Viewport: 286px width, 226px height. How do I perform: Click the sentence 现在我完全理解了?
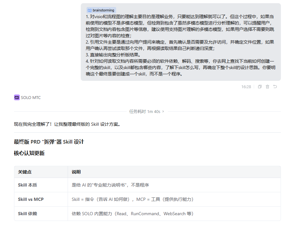[67, 124]
